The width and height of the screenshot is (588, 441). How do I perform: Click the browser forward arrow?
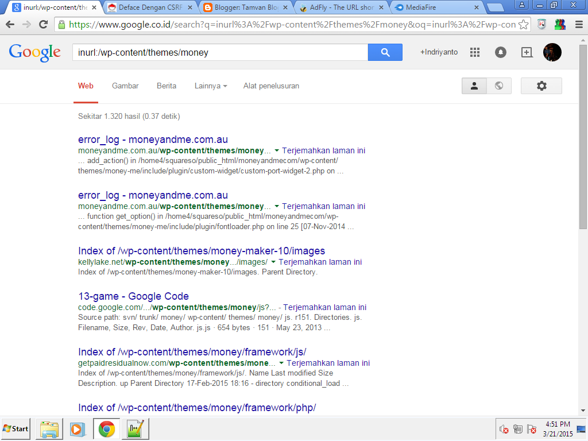pos(26,24)
